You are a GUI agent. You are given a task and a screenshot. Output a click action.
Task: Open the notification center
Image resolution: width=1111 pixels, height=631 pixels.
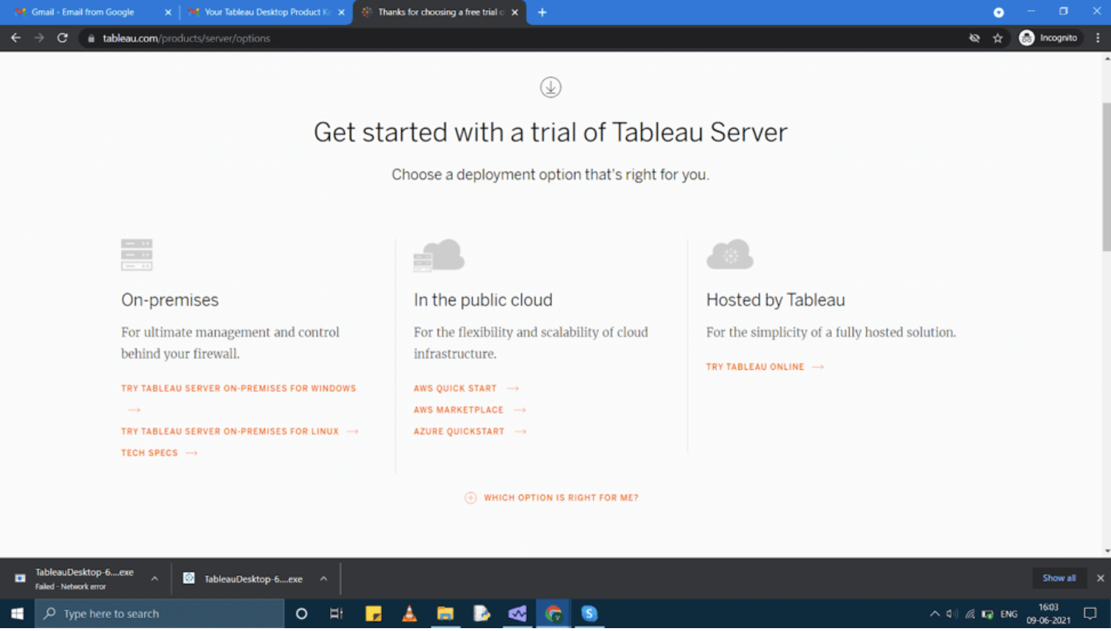[x=1090, y=613]
